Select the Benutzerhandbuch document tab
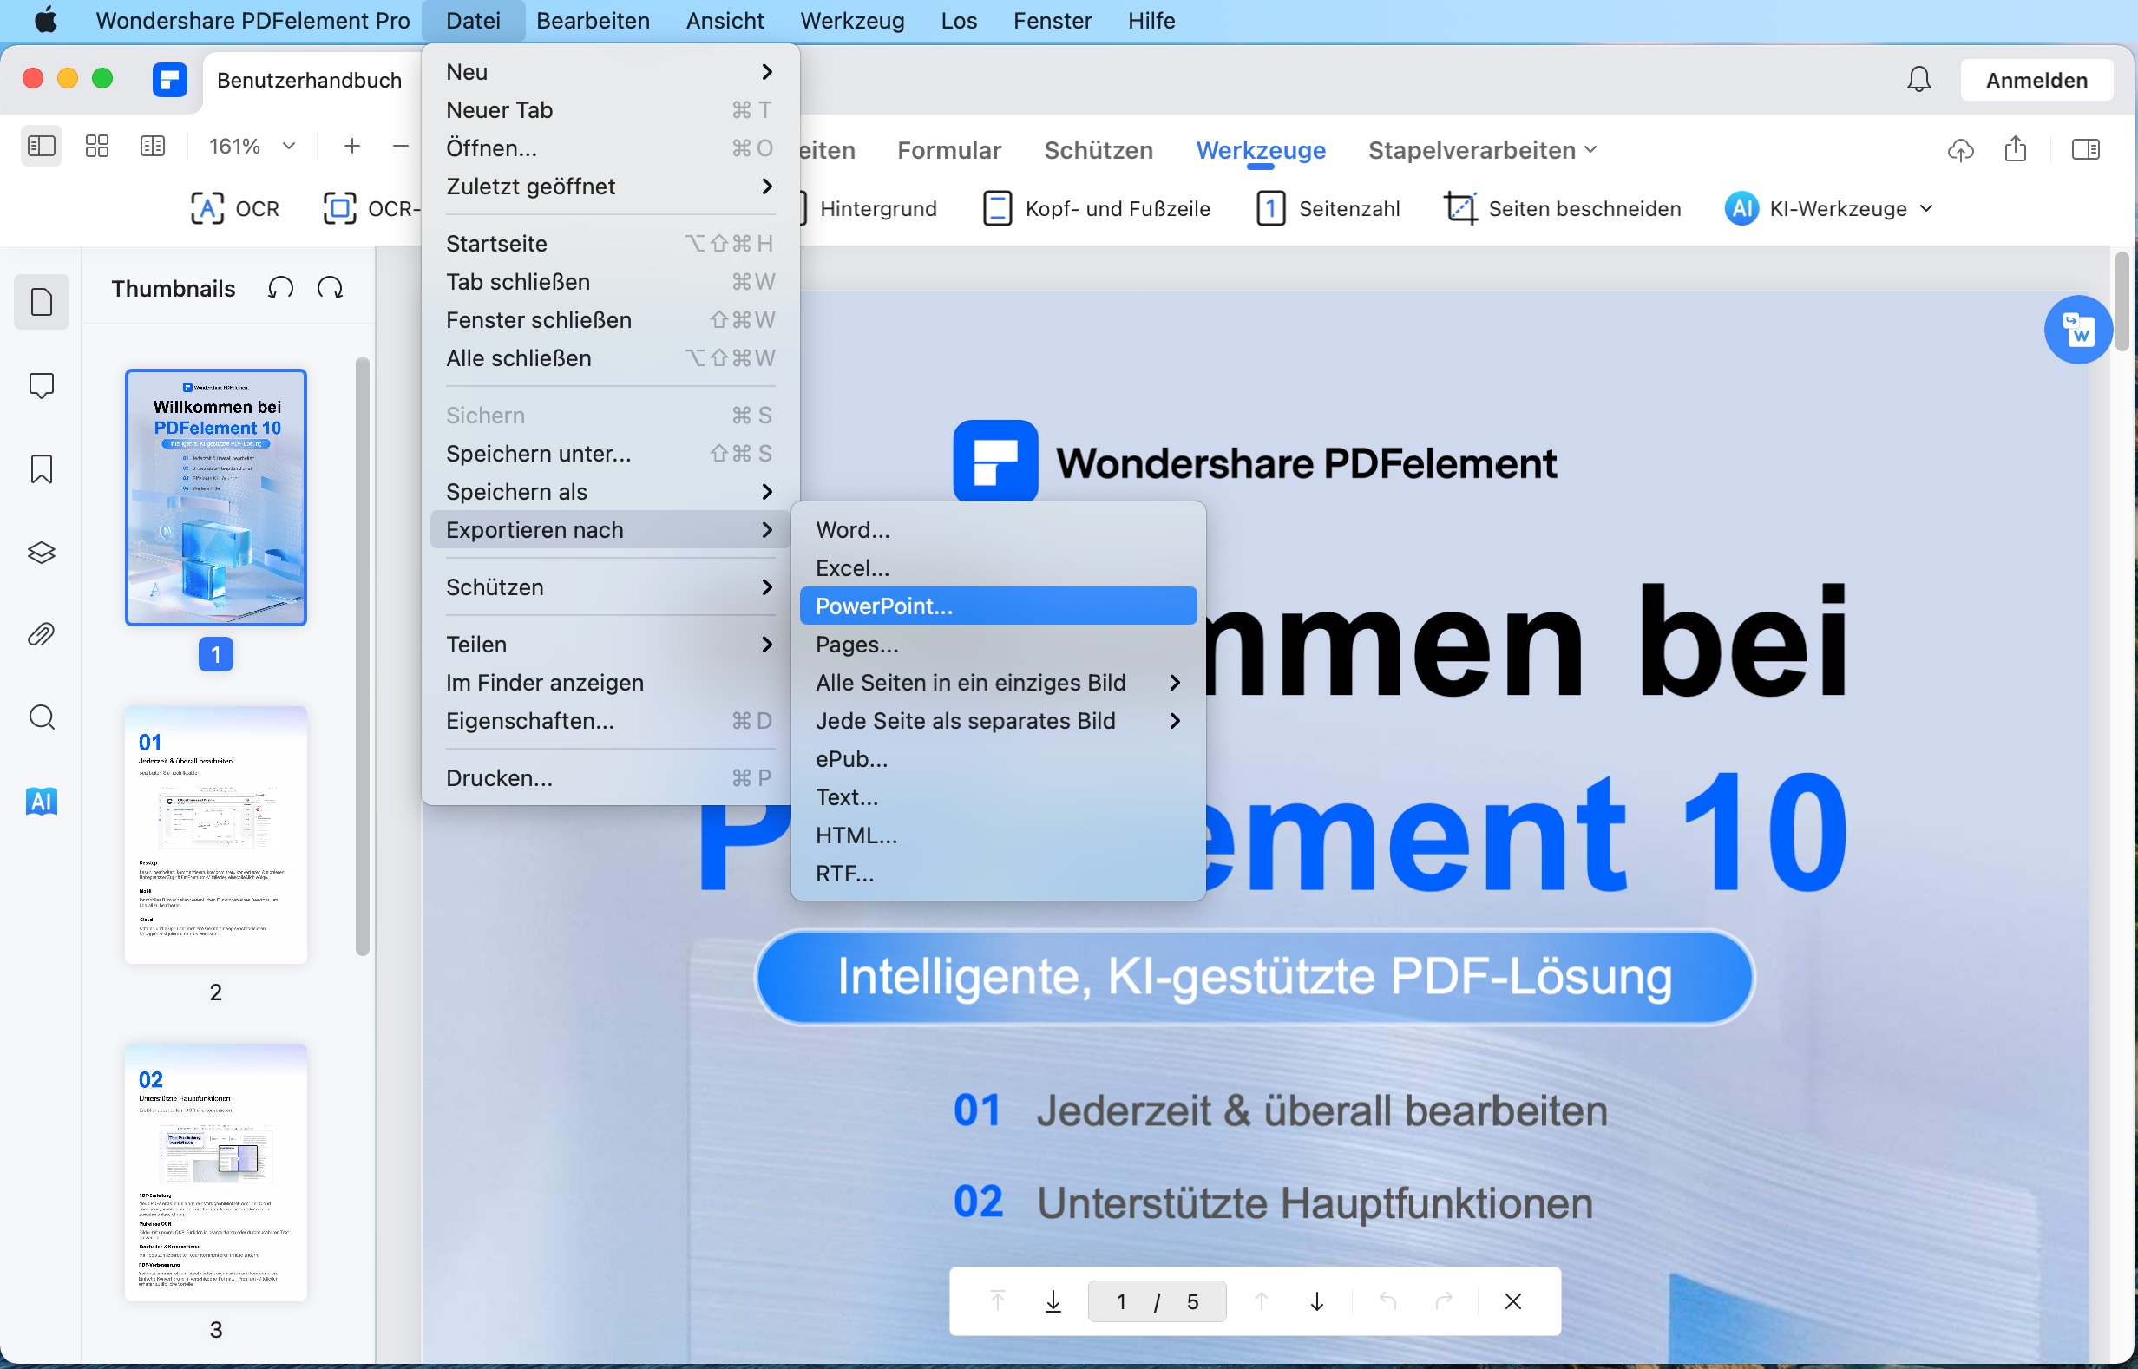The height and width of the screenshot is (1369, 2138). 310,80
